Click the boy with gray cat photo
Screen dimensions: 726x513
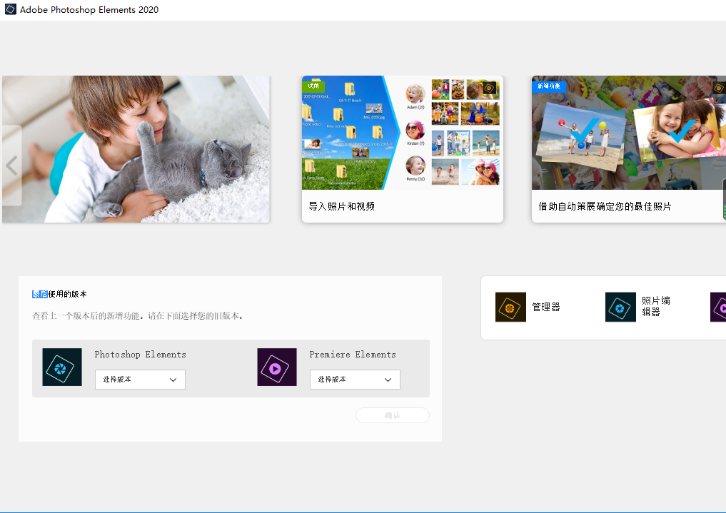point(136,148)
